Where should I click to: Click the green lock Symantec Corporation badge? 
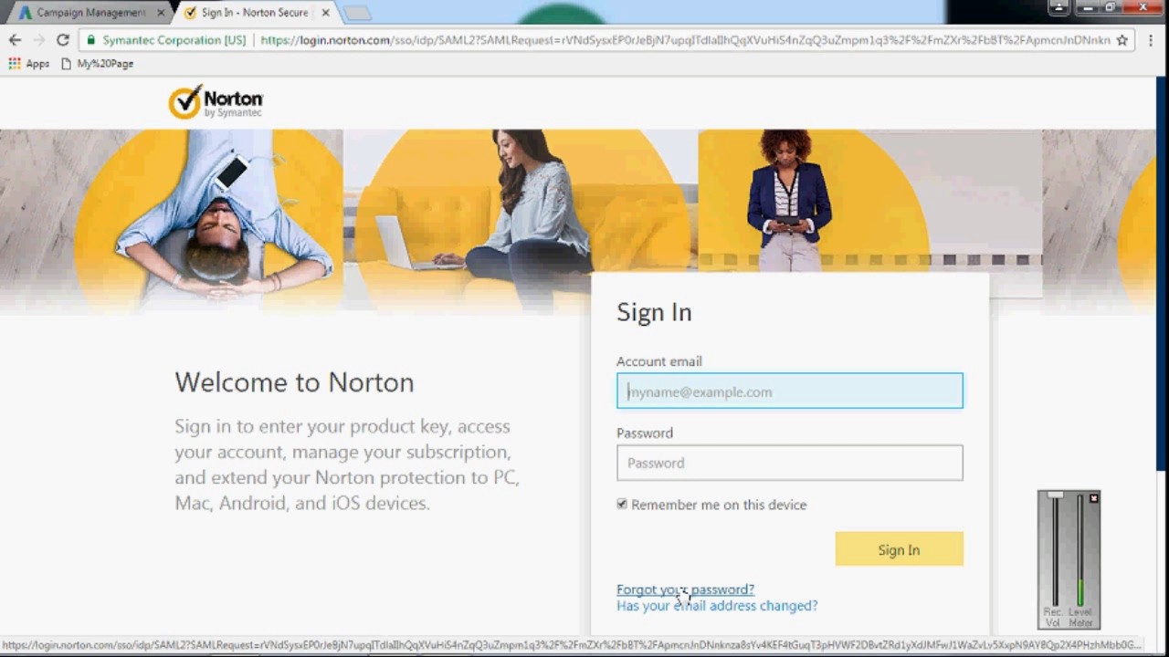166,40
